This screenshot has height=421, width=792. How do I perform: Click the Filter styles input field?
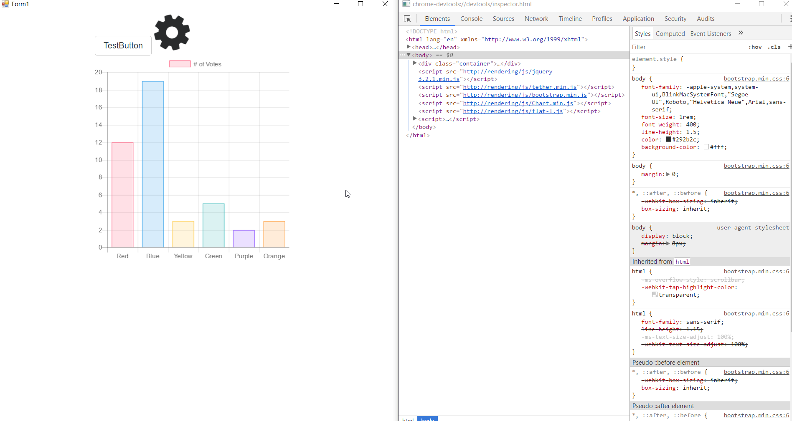point(687,47)
